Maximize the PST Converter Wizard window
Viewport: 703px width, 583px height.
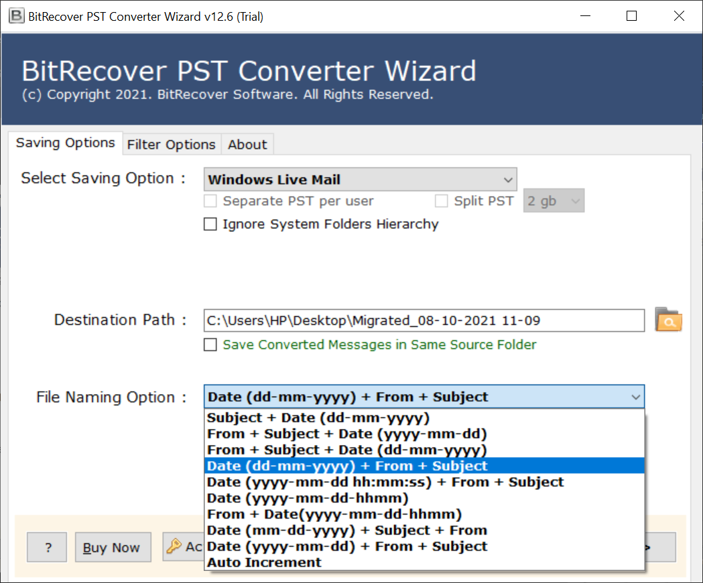(632, 16)
